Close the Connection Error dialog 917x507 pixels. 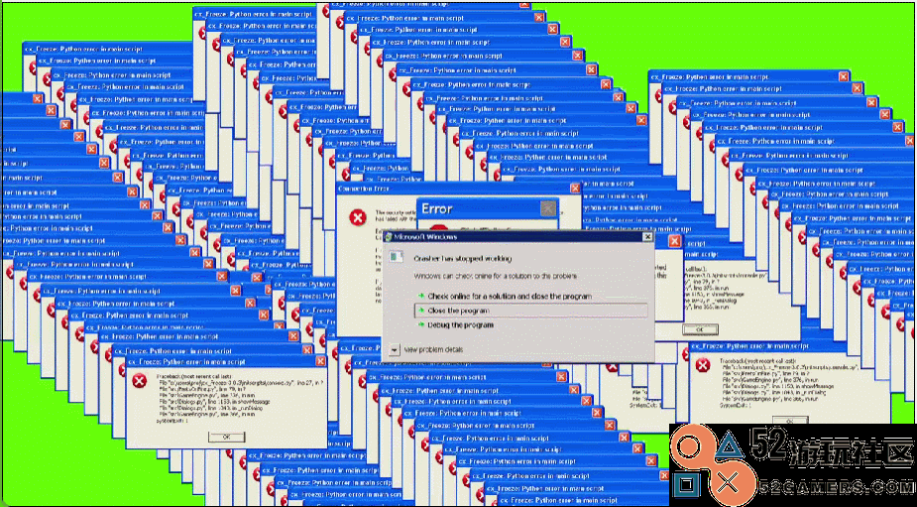(575, 189)
